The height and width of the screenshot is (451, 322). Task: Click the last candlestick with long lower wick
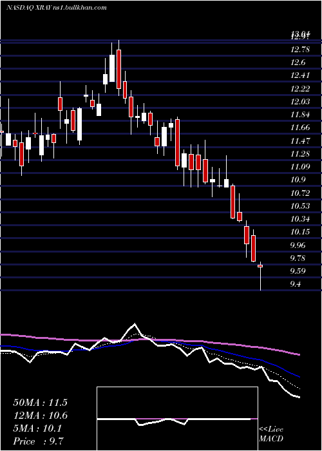point(260,276)
